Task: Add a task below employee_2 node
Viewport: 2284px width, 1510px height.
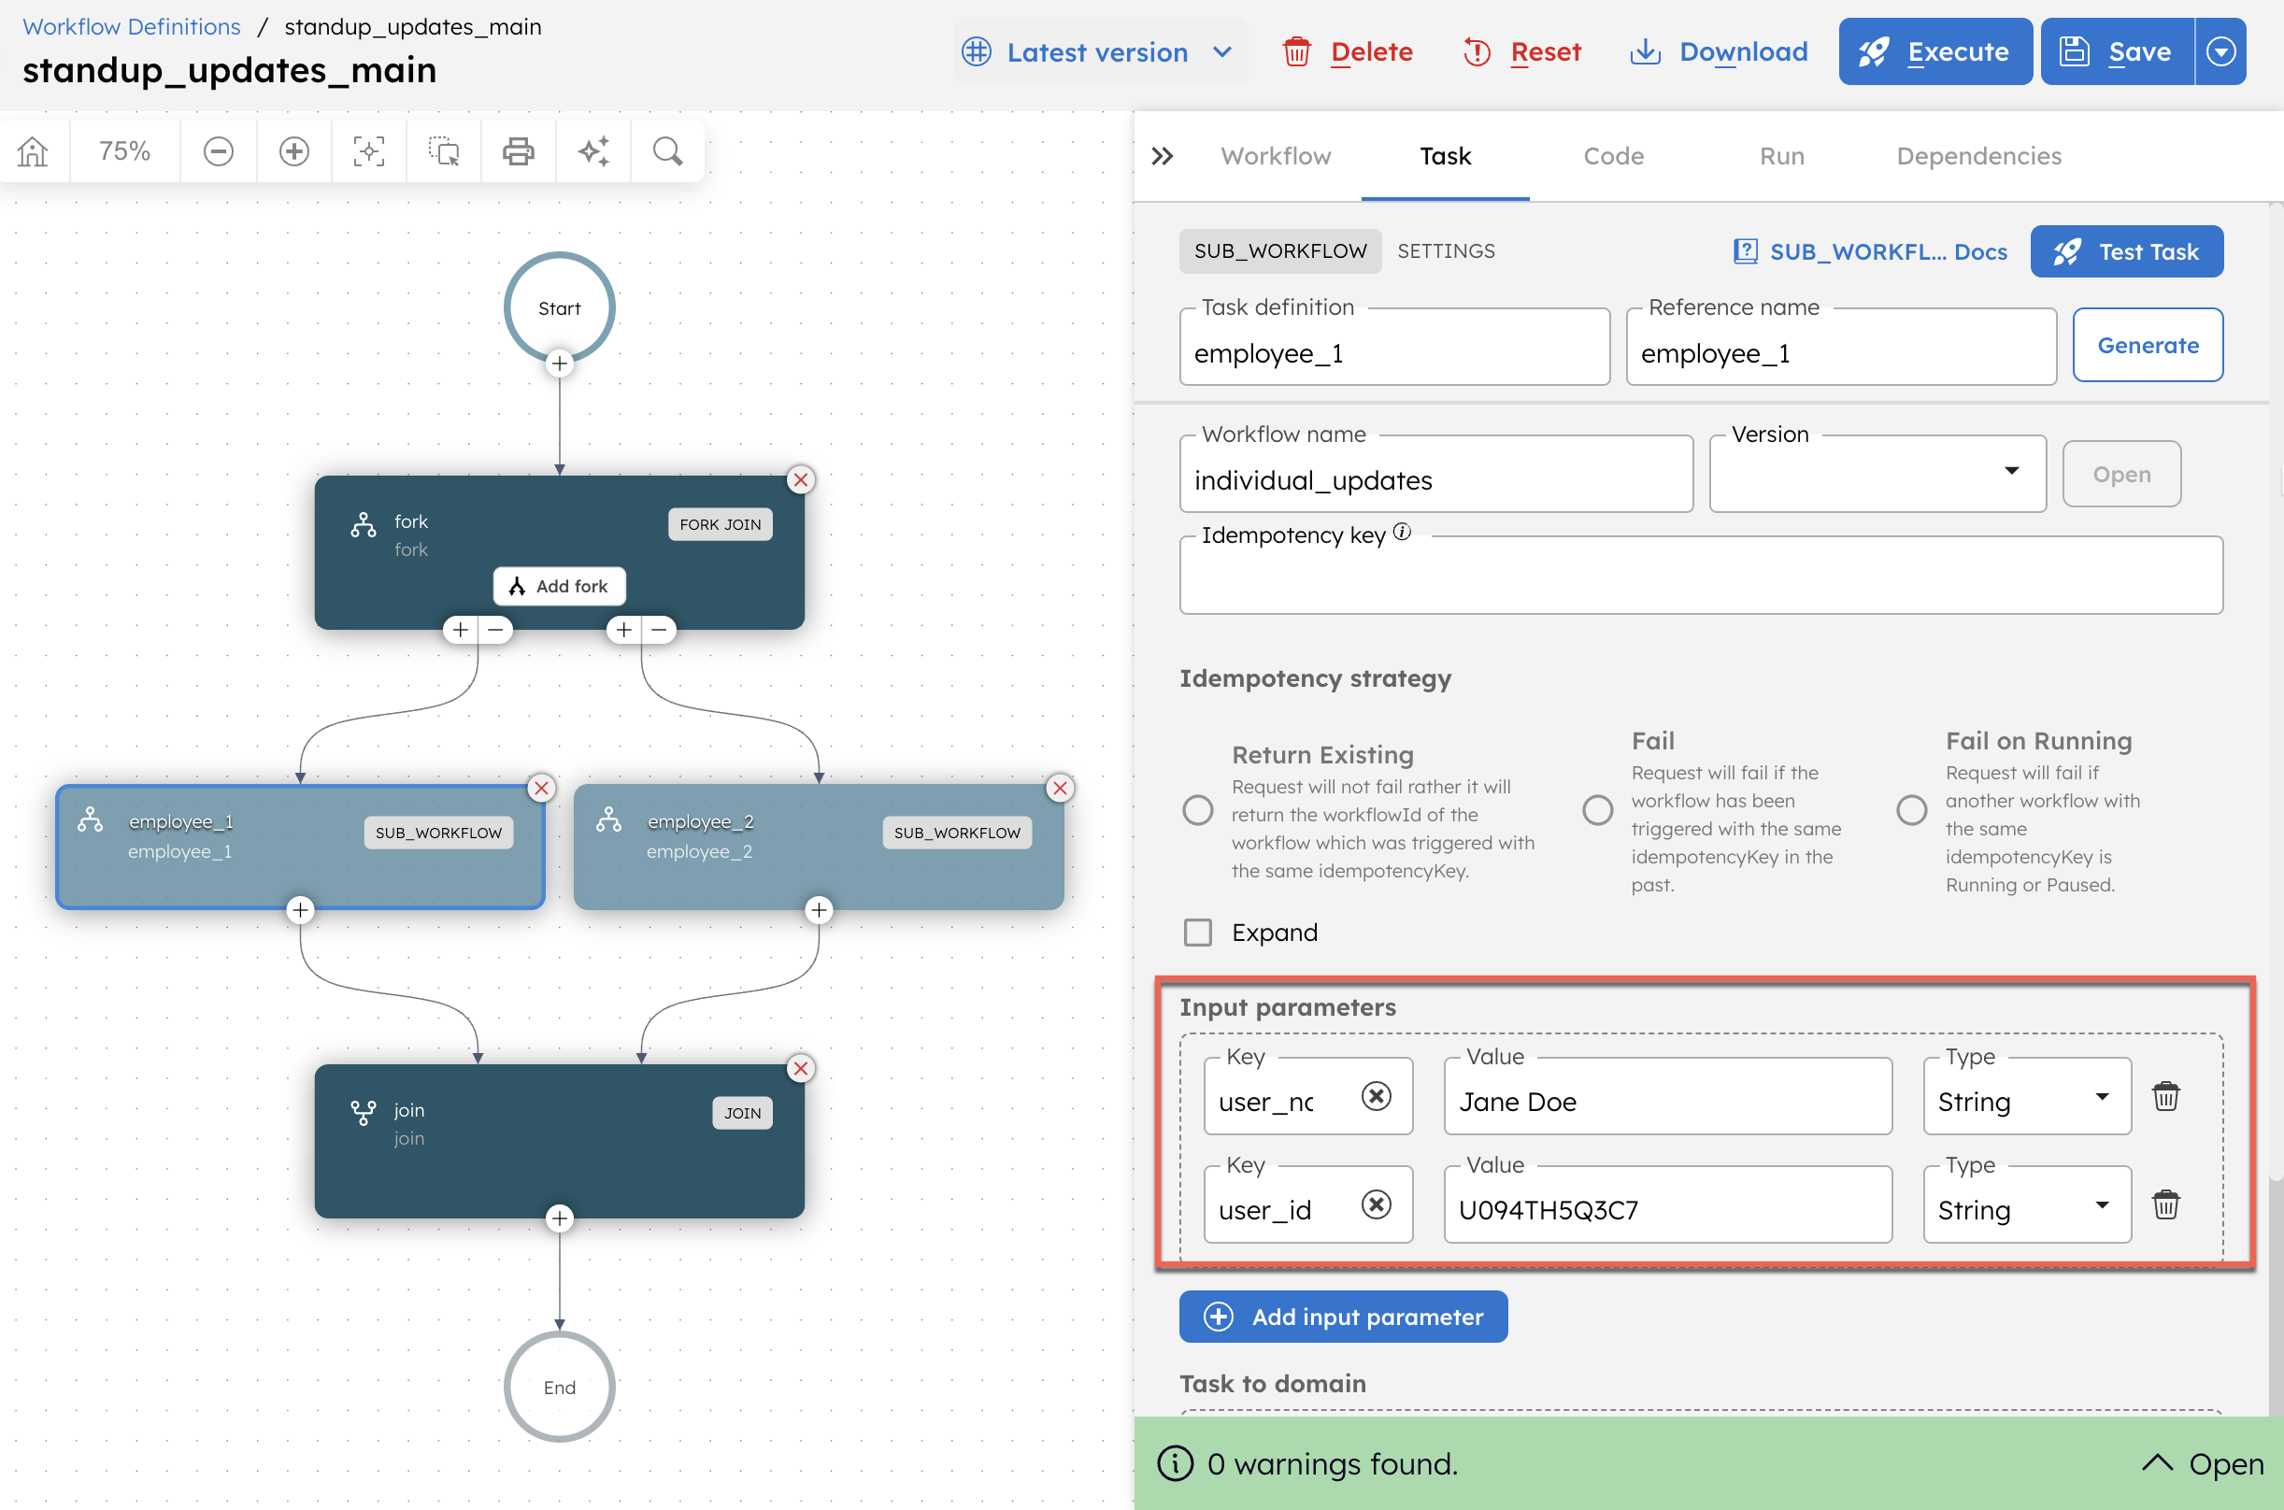Action: 819,909
